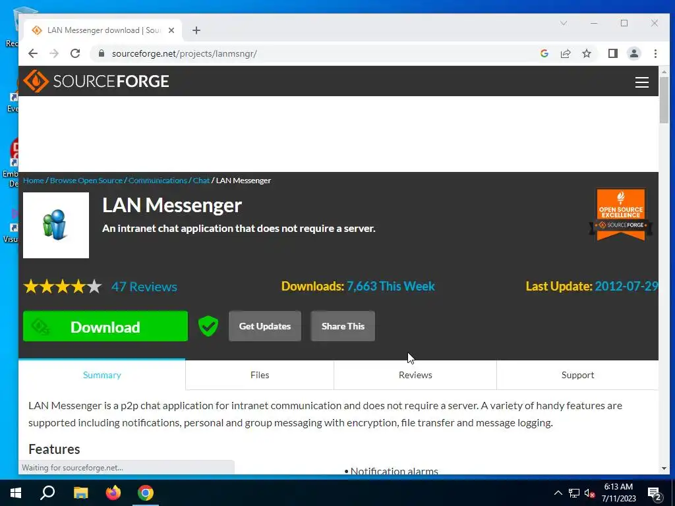Click the Open Source Excellence badge

pyautogui.click(x=620, y=214)
